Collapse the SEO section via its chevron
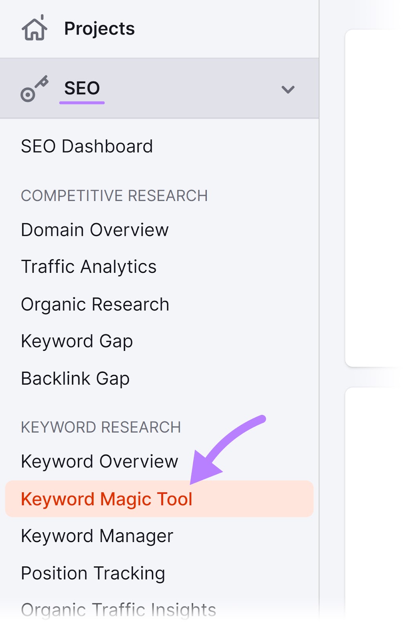 288,89
